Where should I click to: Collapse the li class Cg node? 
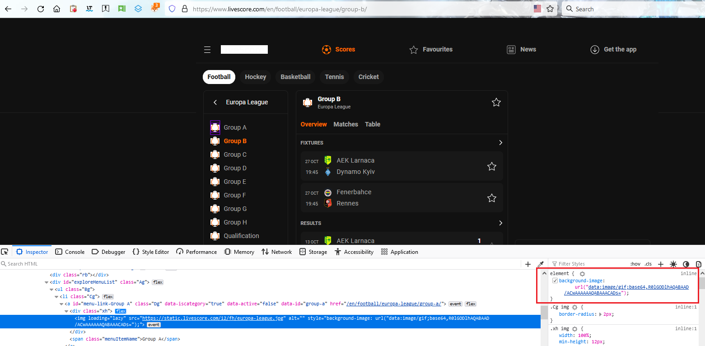pos(56,297)
